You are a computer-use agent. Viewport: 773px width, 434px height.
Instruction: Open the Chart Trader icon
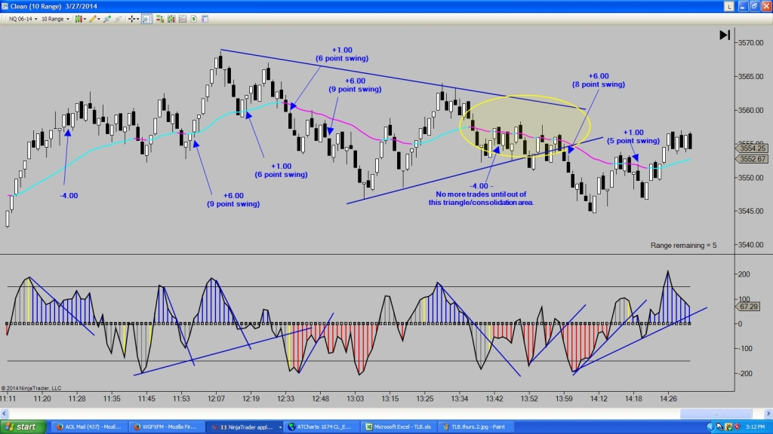pyautogui.click(x=160, y=19)
